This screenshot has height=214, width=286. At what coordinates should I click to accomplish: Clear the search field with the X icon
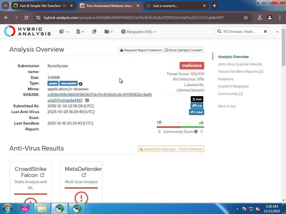(x=265, y=31)
